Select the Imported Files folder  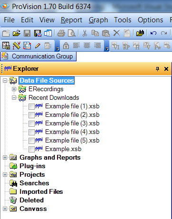pos(41,192)
